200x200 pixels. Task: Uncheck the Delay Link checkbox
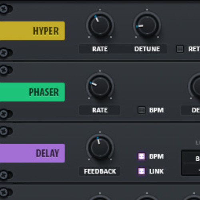click(142, 171)
